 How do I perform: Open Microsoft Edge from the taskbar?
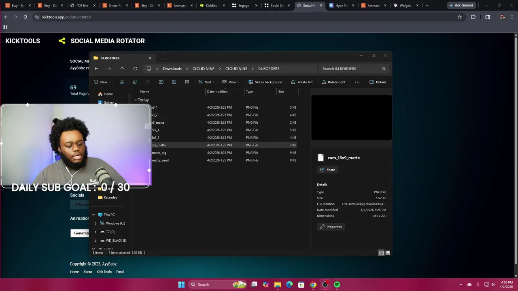(x=289, y=285)
